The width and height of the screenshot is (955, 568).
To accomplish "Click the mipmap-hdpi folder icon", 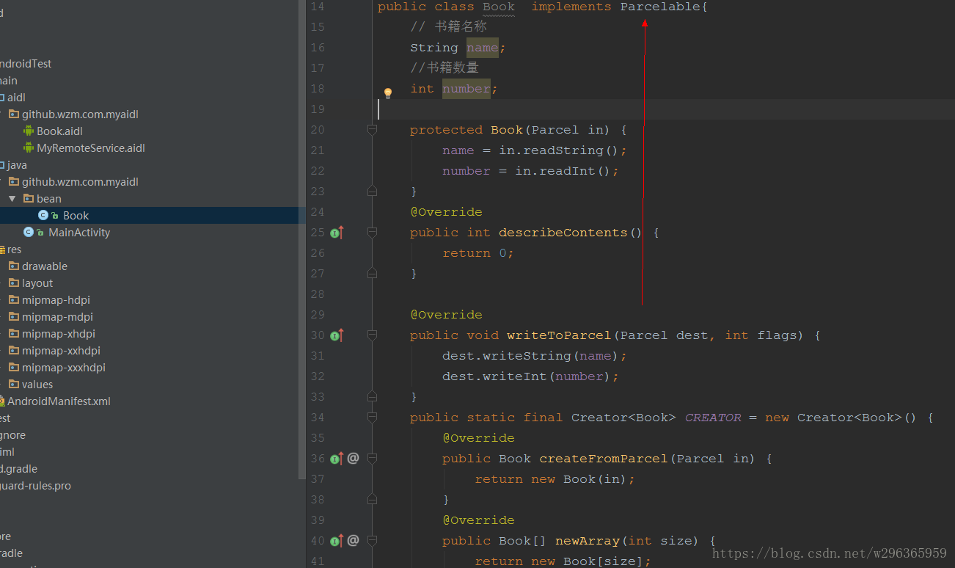I will 14,299.
